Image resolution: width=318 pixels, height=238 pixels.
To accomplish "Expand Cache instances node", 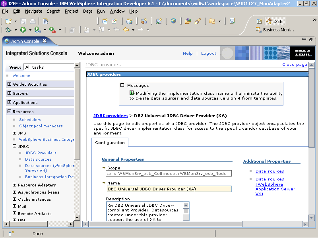I will pyautogui.click(x=14, y=199).
